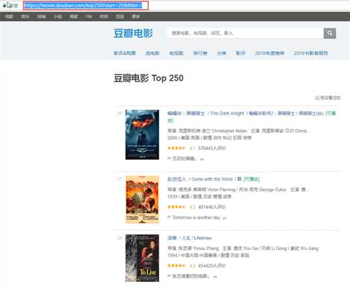350x289 pixels.
Task: Click the Victor Fleming director line
Action: [x=238, y=190]
